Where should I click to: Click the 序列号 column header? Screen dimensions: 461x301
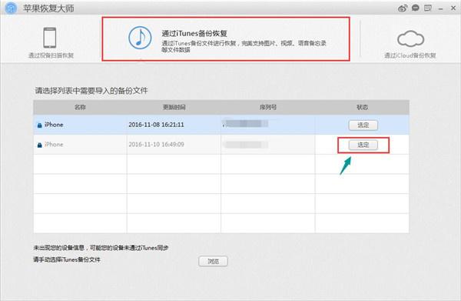coord(268,107)
